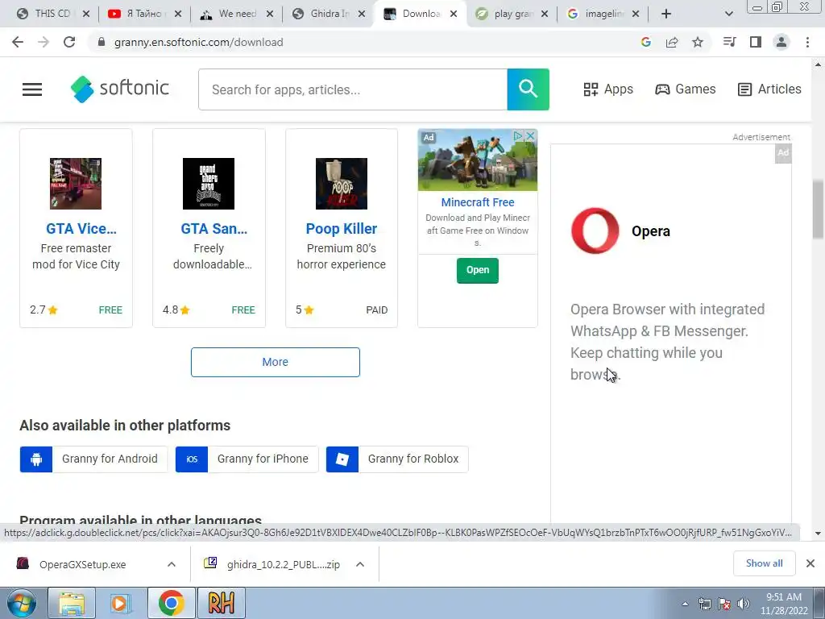Focus the 'Search for apps, articles...' field
825x619 pixels.
coord(353,89)
